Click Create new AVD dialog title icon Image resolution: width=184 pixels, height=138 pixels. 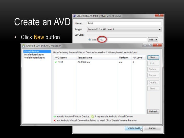(x=74, y=16)
